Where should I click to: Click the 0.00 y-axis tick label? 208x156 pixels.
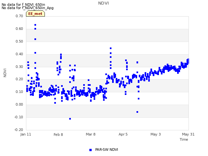[19, 105]
